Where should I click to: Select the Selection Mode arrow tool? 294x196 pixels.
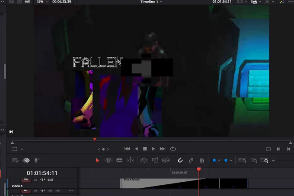[x=97, y=160]
